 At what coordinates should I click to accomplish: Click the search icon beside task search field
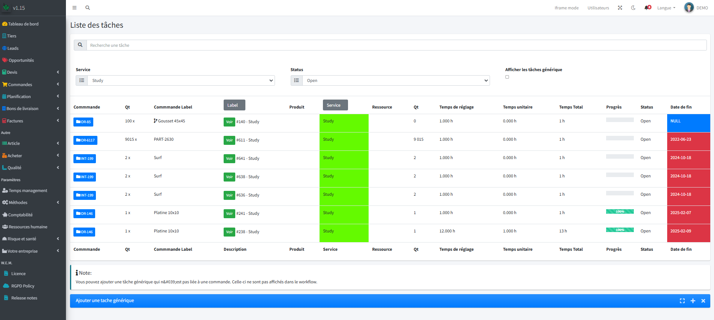coord(80,45)
